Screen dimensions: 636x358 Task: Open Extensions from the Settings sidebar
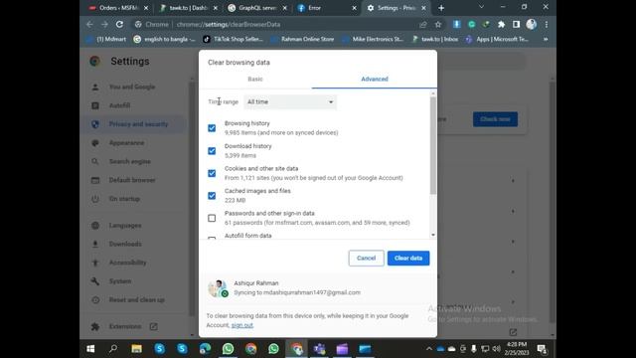point(125,327)
